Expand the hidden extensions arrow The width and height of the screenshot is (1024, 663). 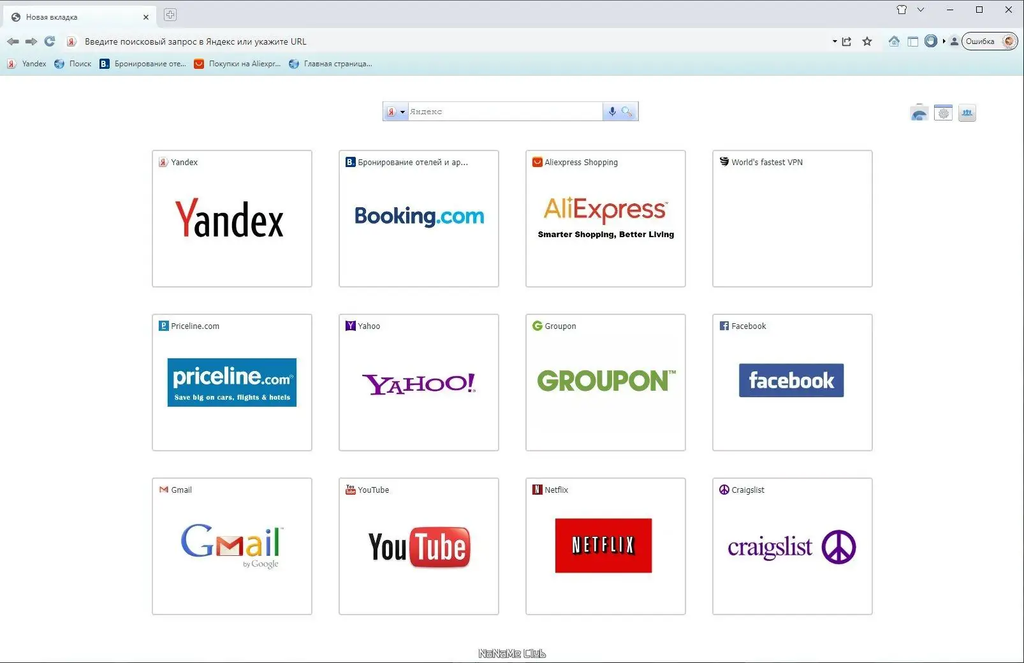click(944, 41)
